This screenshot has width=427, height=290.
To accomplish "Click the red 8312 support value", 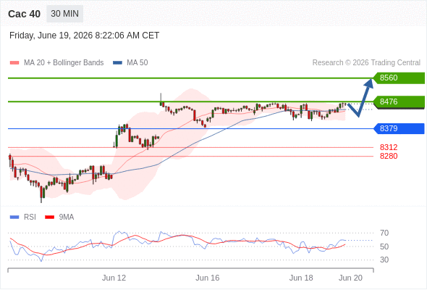I will [x=389, y=147].
